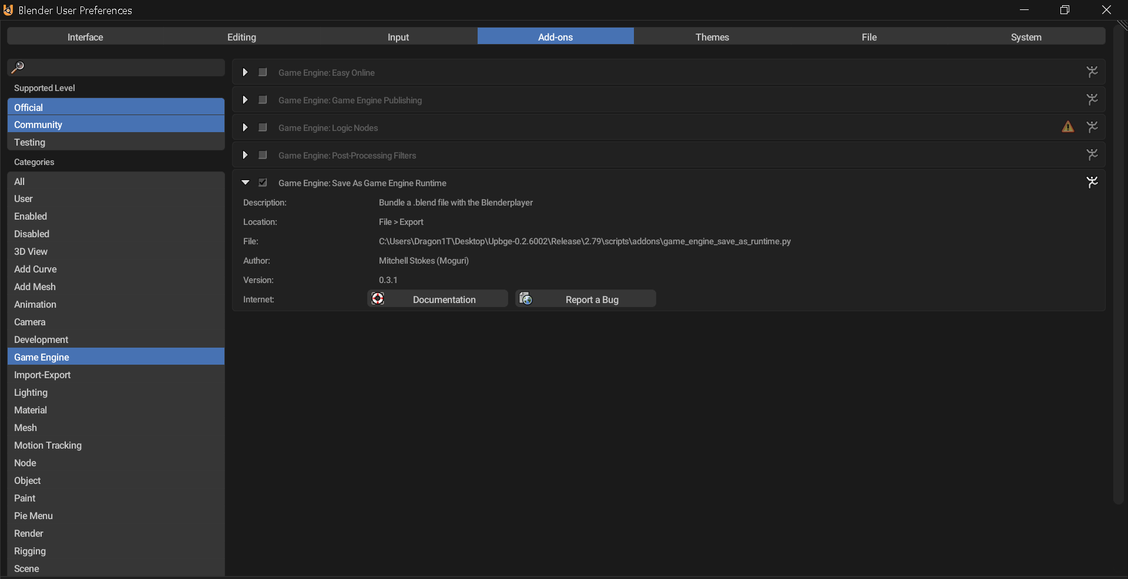Select the Add-ons tab

(556, 36)
